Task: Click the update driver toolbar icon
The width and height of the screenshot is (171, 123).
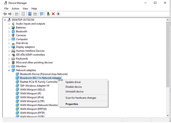Action: pyautogui.click(x=48, y=14)
